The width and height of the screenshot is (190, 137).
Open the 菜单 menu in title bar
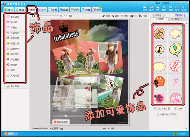[x=158, y=3]
